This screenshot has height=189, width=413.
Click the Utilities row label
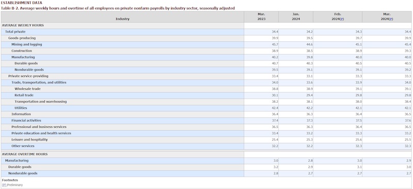(21, 108)
